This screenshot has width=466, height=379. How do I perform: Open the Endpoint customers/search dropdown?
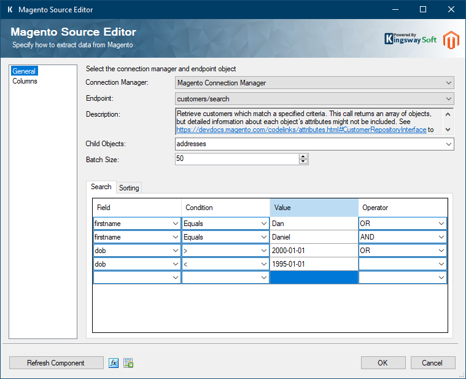(x=448, y=99)
